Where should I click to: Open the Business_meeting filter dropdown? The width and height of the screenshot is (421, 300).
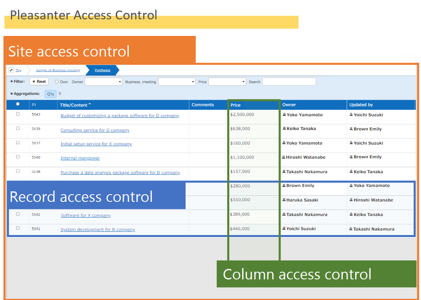pos(177,82)
